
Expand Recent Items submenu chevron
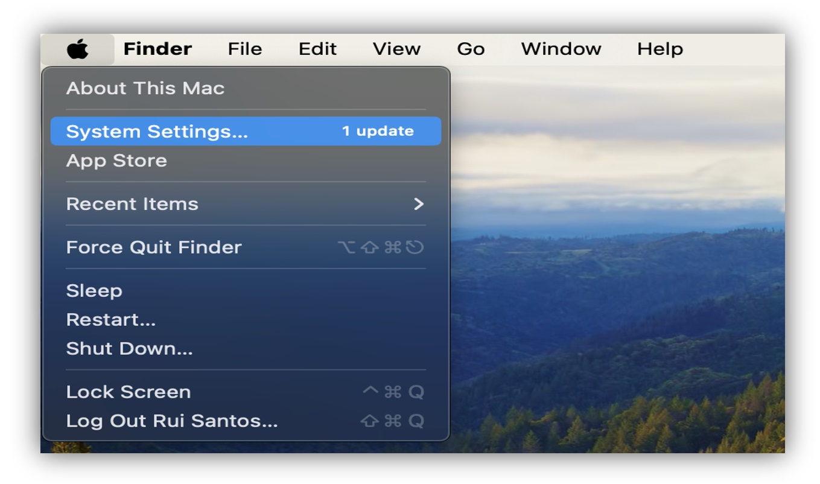pyautogui.click(x=419, y=204)
